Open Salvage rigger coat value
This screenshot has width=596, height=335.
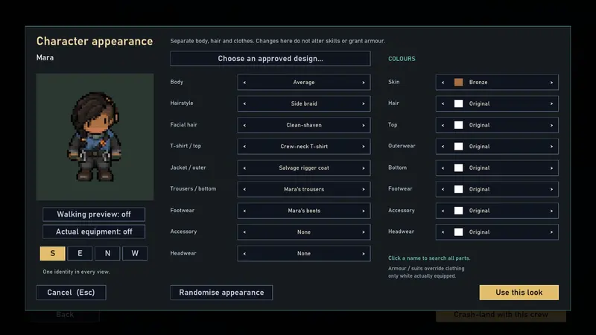point(304,168)
